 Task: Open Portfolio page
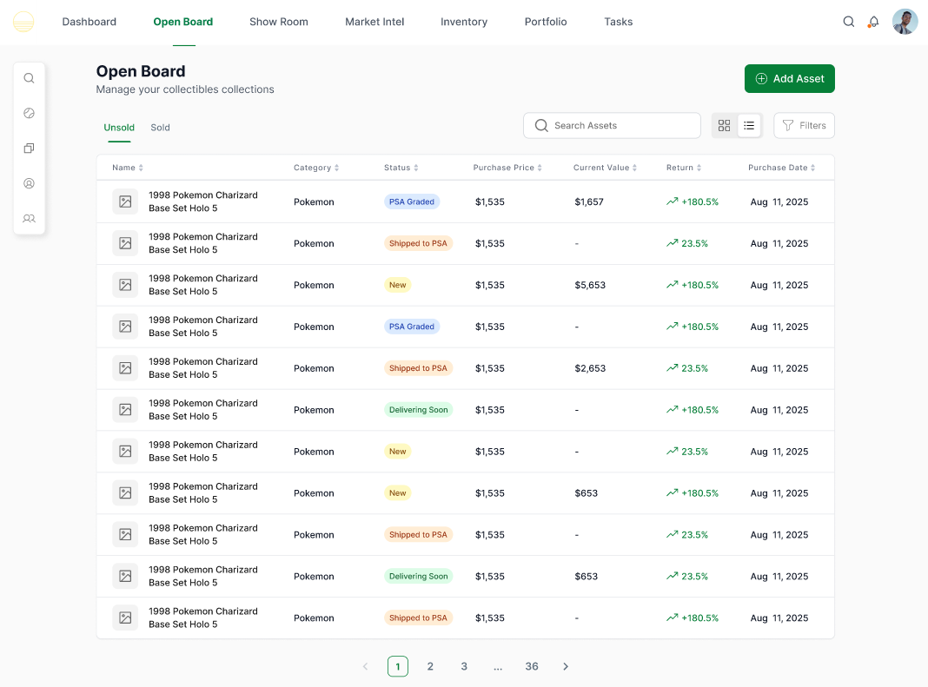tap(546, 22)
